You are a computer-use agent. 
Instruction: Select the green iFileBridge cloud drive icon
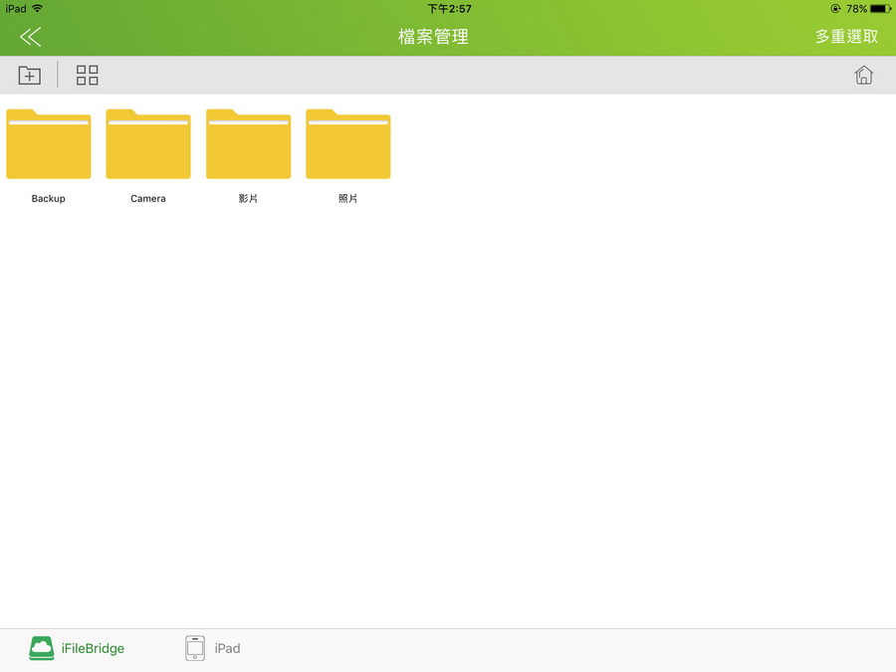(x=42, y=648)
